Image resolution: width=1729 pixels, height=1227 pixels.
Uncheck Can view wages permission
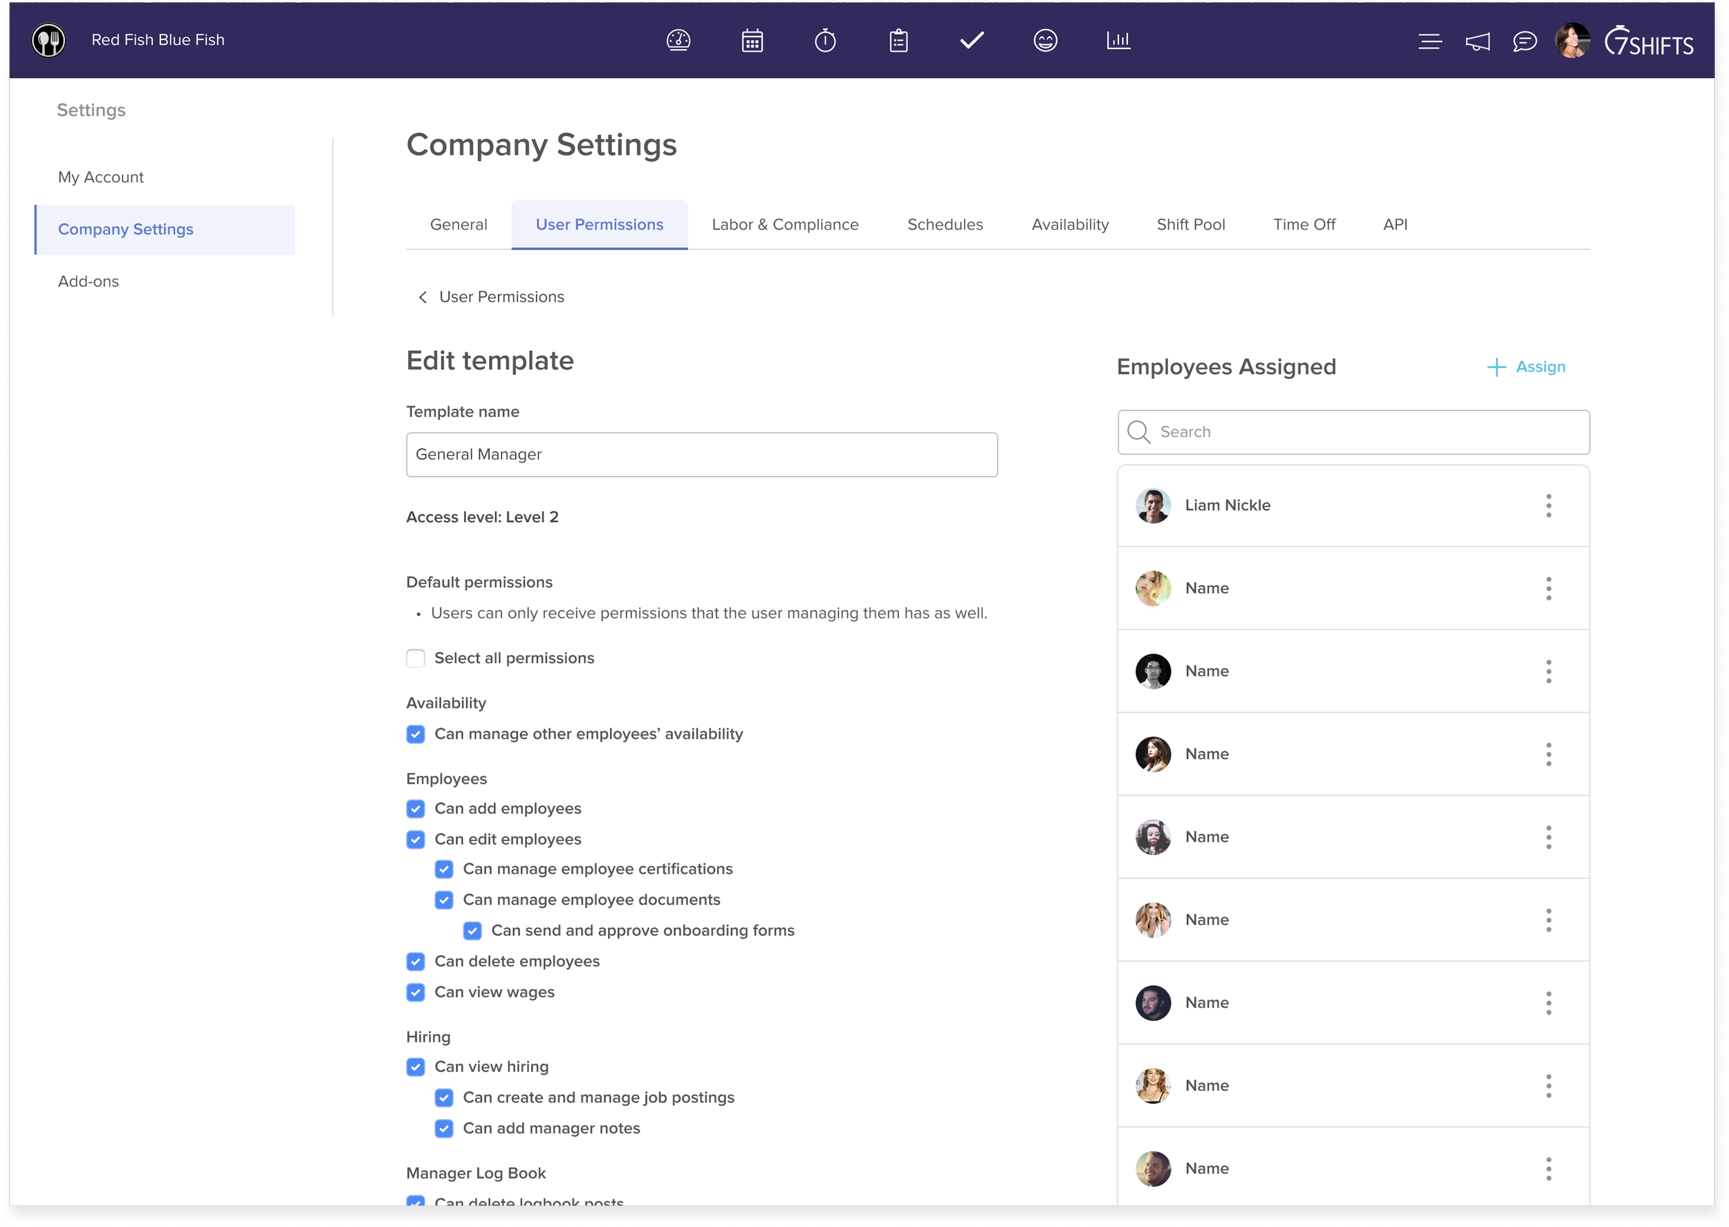tap(416, 992)
